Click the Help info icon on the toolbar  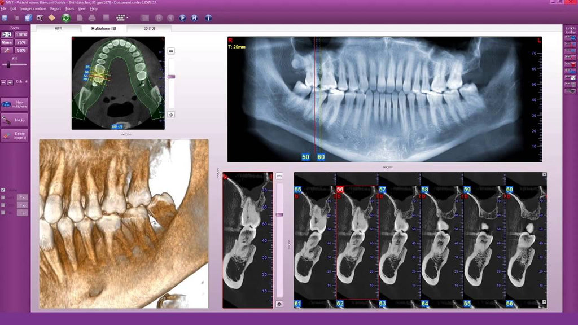(x=207, y=17)
